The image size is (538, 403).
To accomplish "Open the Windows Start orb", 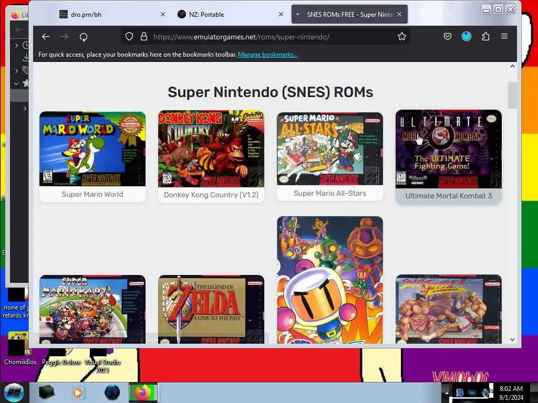I will 14,393.
